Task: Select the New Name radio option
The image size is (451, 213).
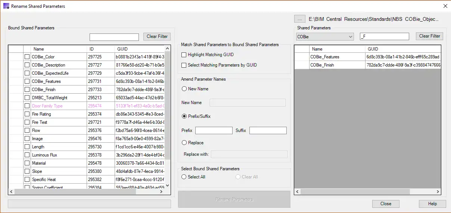Action: tap(184, 89)
